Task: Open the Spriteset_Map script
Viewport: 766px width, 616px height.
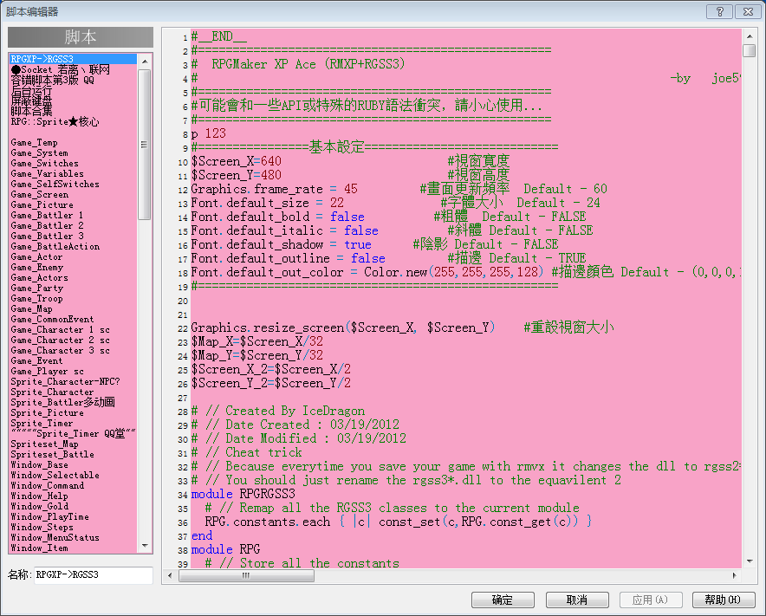Action: point(74,444)
